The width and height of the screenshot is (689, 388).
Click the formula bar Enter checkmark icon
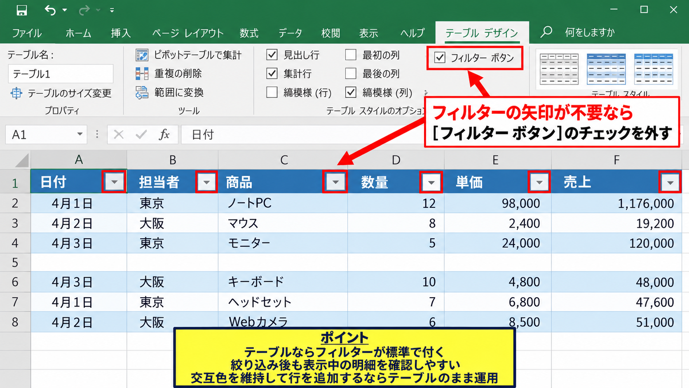[x=141, y=134]
